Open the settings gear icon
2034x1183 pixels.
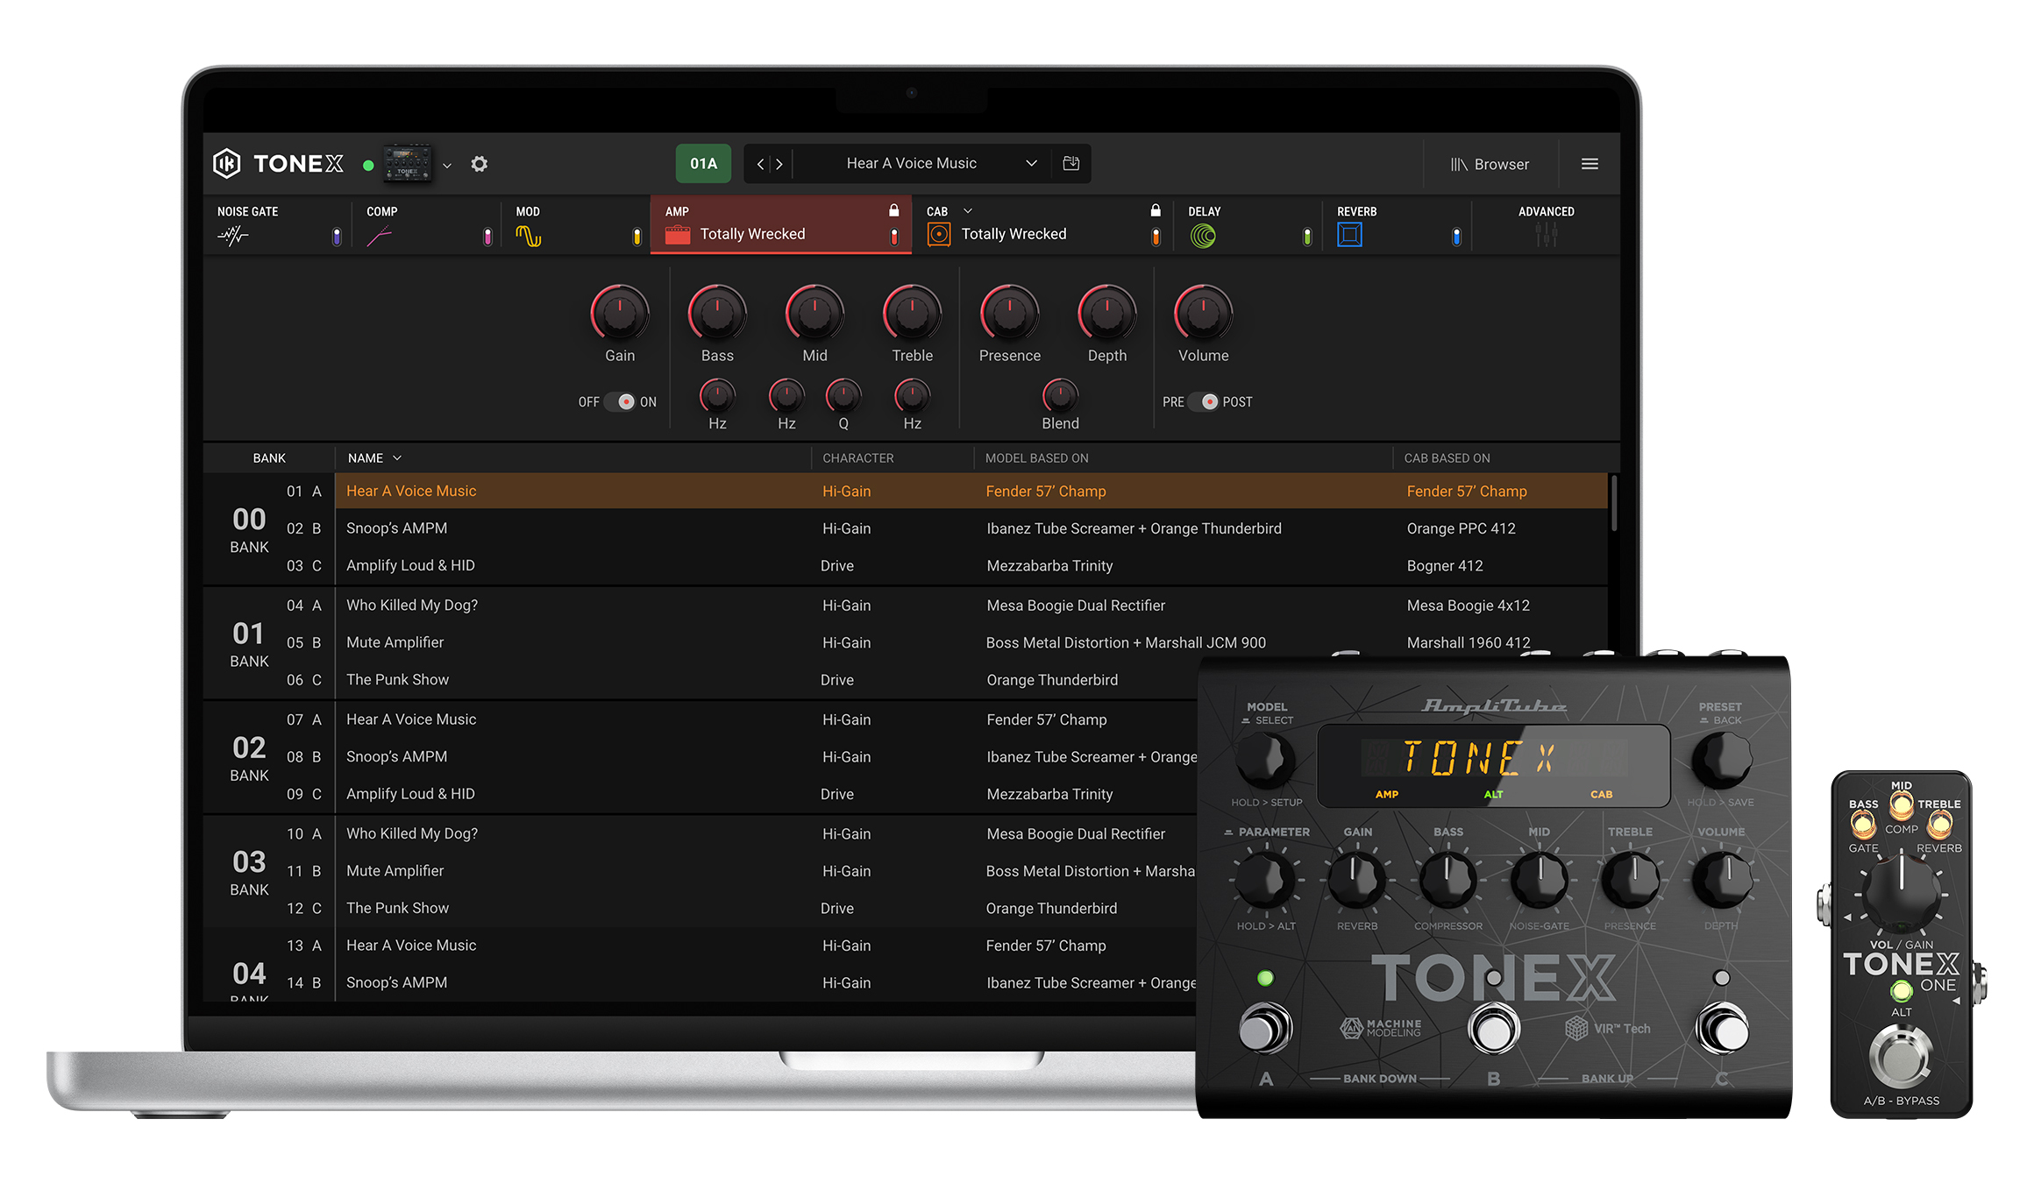(479, 164)
